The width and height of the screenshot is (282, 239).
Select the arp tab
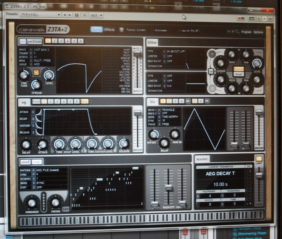pos(37,162)
